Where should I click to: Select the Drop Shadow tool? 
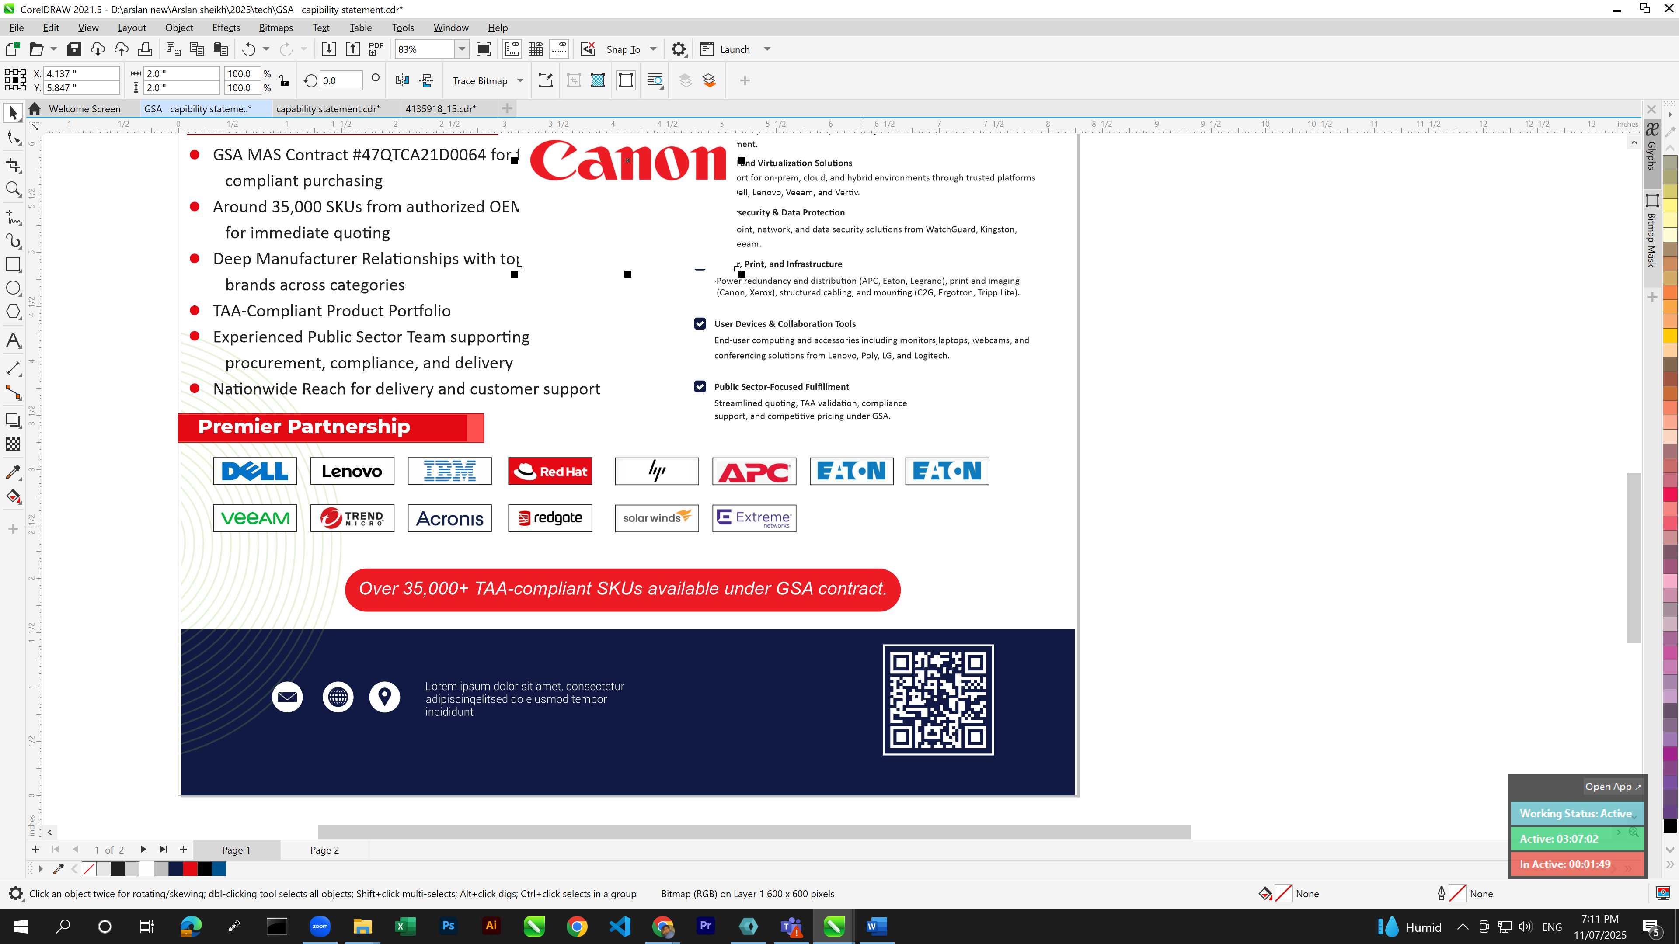click(x=13, y=420)
